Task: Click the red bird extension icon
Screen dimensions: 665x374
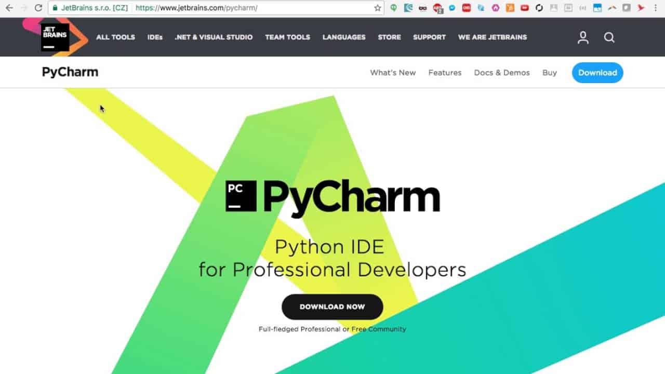Action: click(641, 8)
